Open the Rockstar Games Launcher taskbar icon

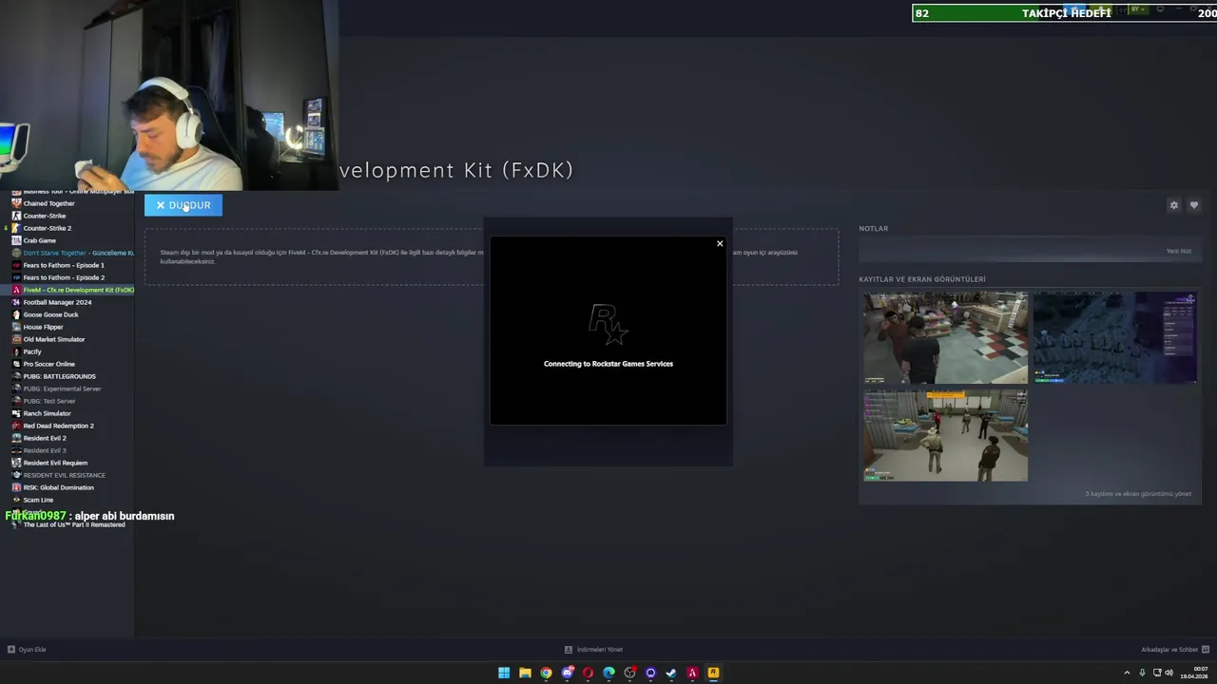[x=713, y=673]
